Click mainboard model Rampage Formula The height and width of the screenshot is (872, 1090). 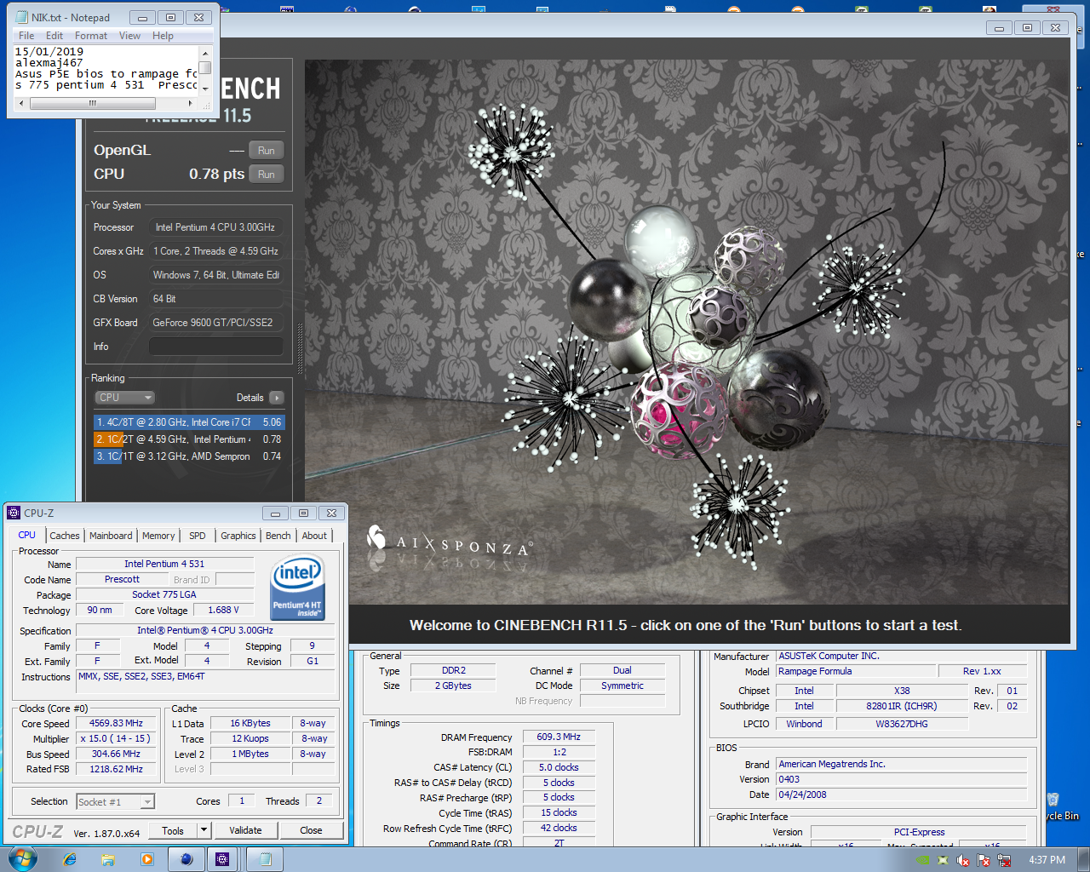[x=856, y=671]
